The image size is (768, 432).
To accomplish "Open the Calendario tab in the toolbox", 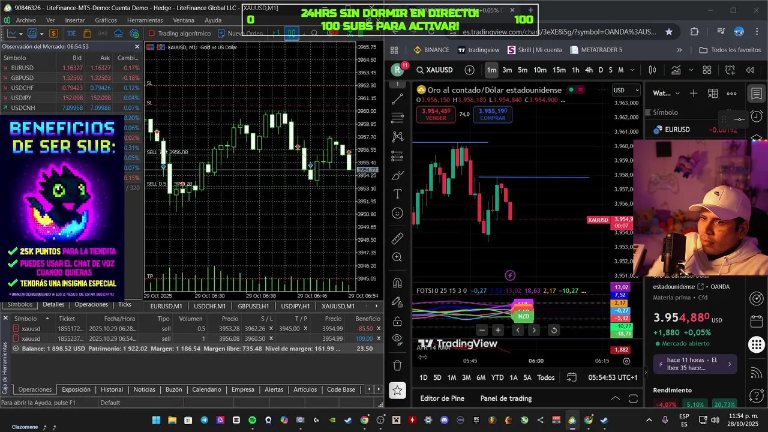I will click(207, 389).
